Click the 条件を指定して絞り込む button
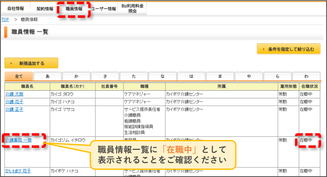The image size is (327, 177). 288,49
